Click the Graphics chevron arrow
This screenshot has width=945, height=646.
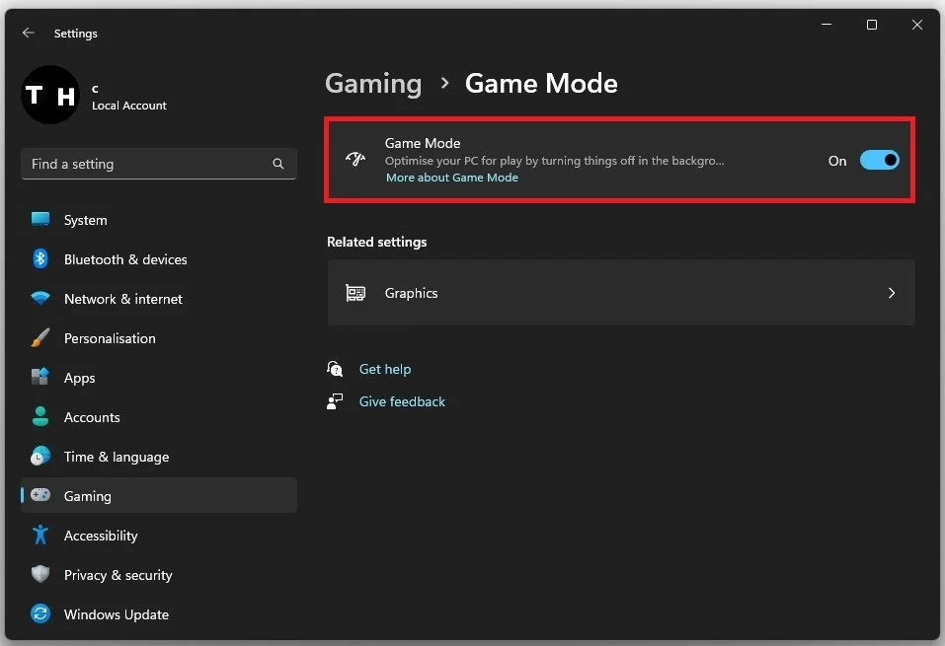(891, 292)
